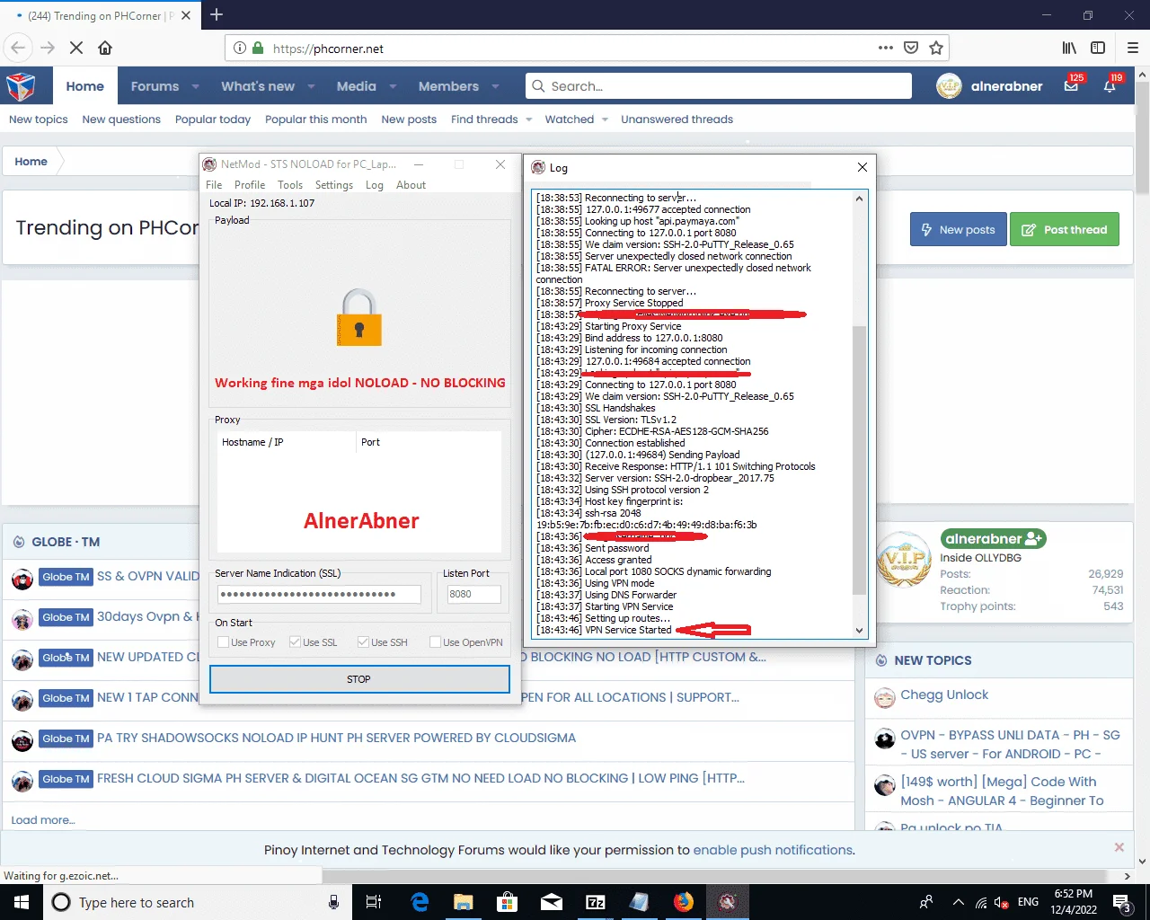
Task: Open Windows notification center icon
Action: (1121, 902)
